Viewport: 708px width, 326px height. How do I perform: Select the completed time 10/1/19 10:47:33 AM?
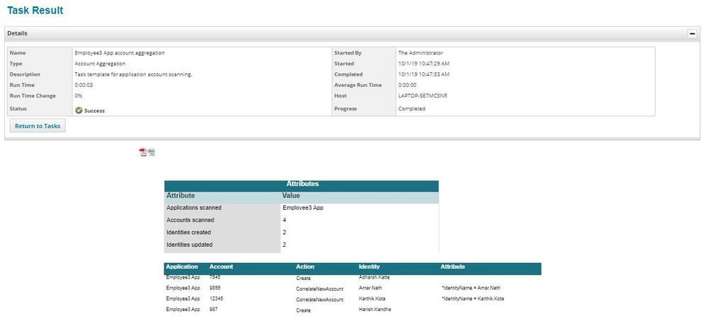pyautogui.click(x=424, y=74)
